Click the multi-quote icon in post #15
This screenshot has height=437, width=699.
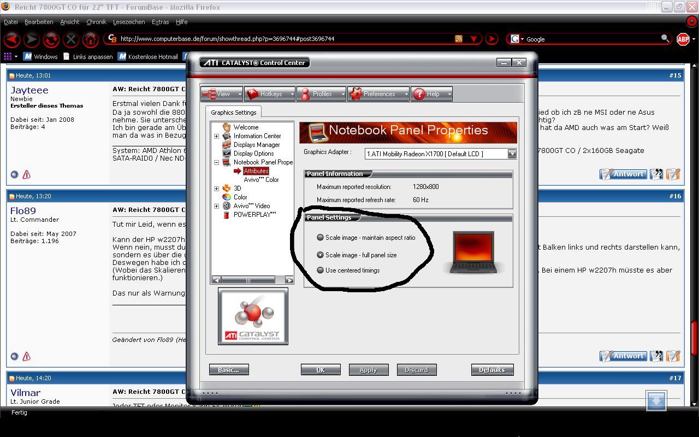click(x=657, y=174)
